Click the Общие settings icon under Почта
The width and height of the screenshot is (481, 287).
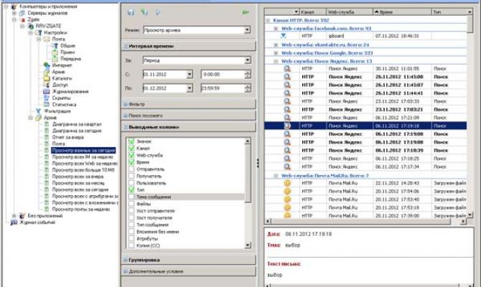[x=55, y=45]
